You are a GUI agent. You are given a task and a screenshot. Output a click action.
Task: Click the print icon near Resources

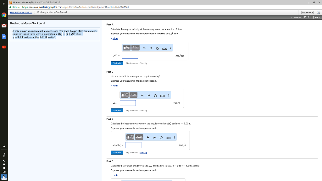318,12
